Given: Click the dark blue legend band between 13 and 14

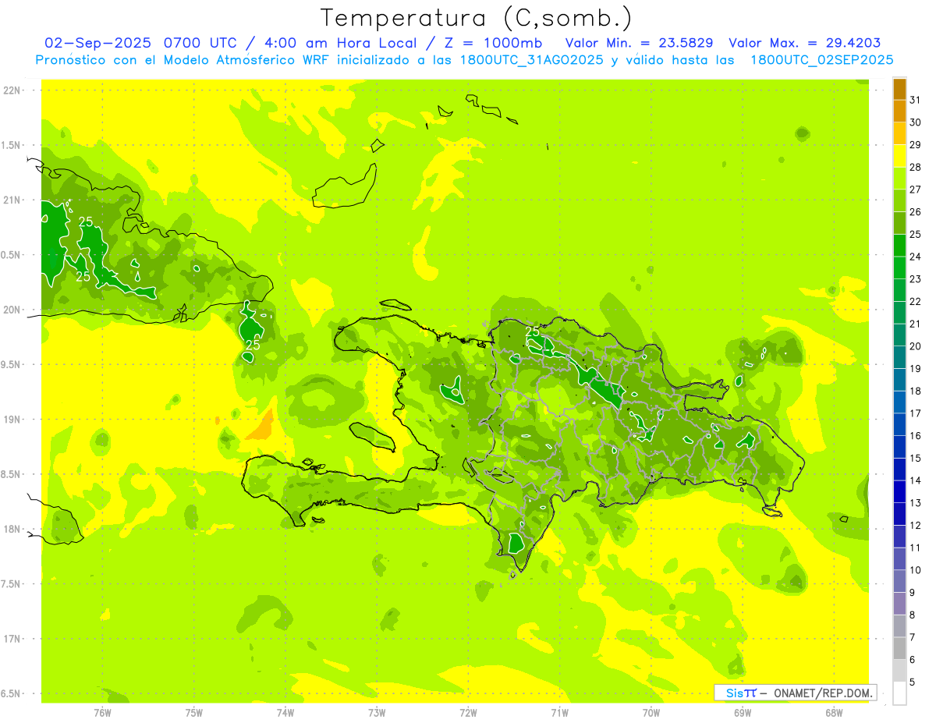Looking at the screenshot, I should (899, 491).
